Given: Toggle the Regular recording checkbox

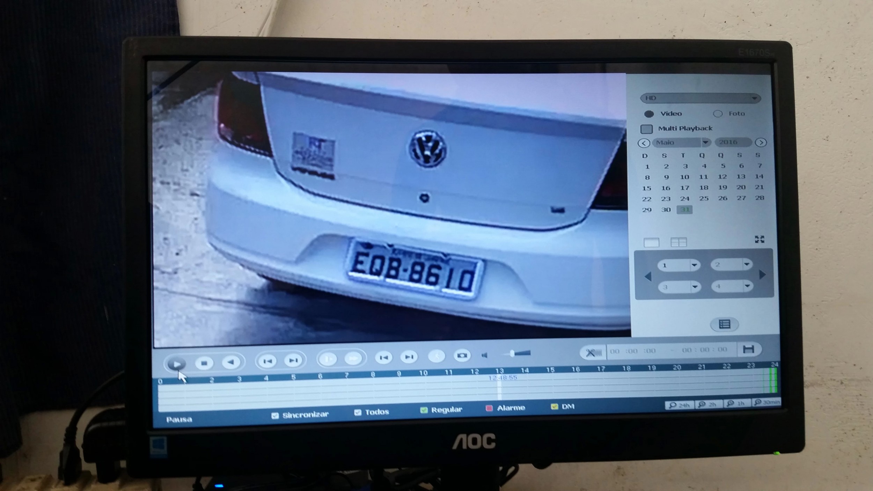Looking at the screenshot, I should coord(424,410).
